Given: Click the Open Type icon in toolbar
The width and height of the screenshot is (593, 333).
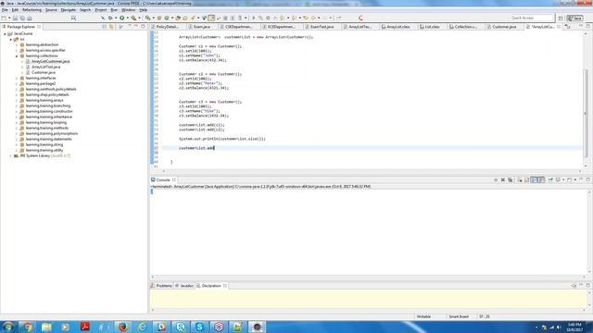Looking at the screenshot, I should coord(178,18).
